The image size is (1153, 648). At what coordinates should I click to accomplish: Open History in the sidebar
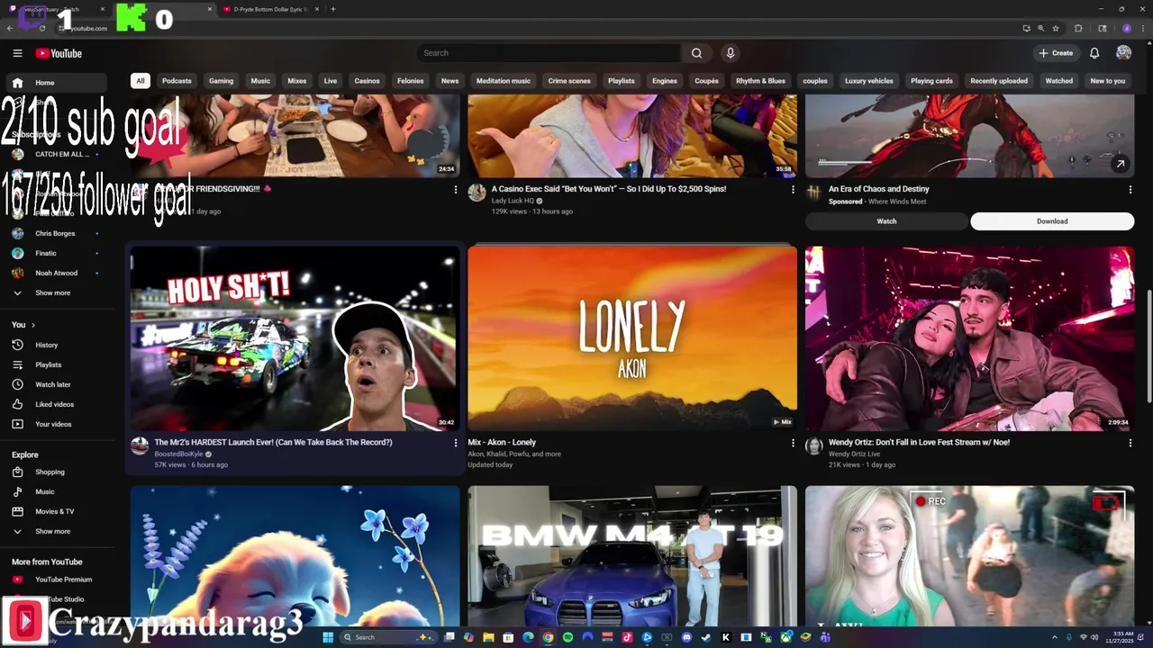pos(59,345)
